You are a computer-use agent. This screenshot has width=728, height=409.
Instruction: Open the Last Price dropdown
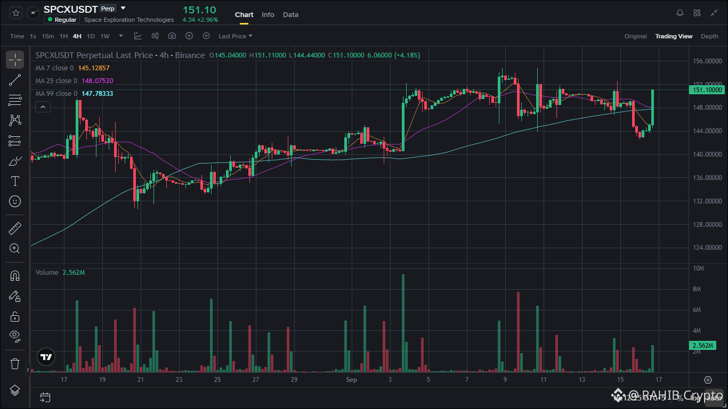click(x=235, y=36)
